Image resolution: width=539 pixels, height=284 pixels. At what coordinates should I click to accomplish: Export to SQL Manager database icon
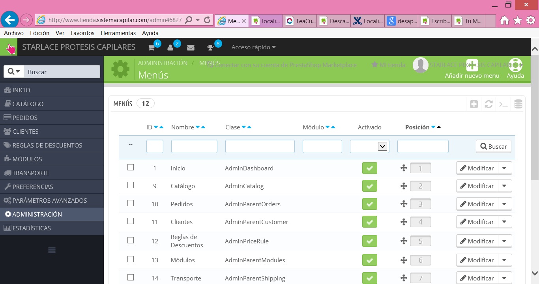(518, 104)
